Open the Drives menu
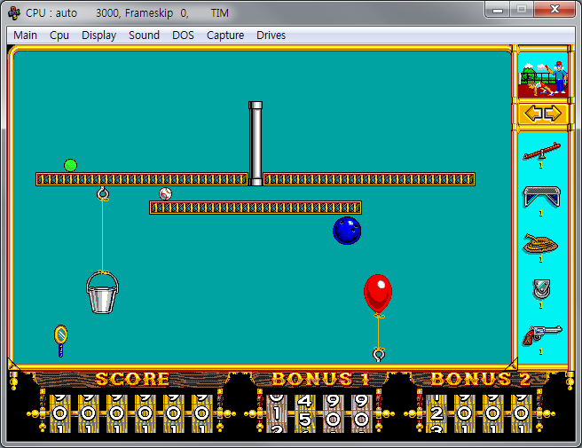Image resolution: width=582 pixels, height=448 pixels. point(271,35)
